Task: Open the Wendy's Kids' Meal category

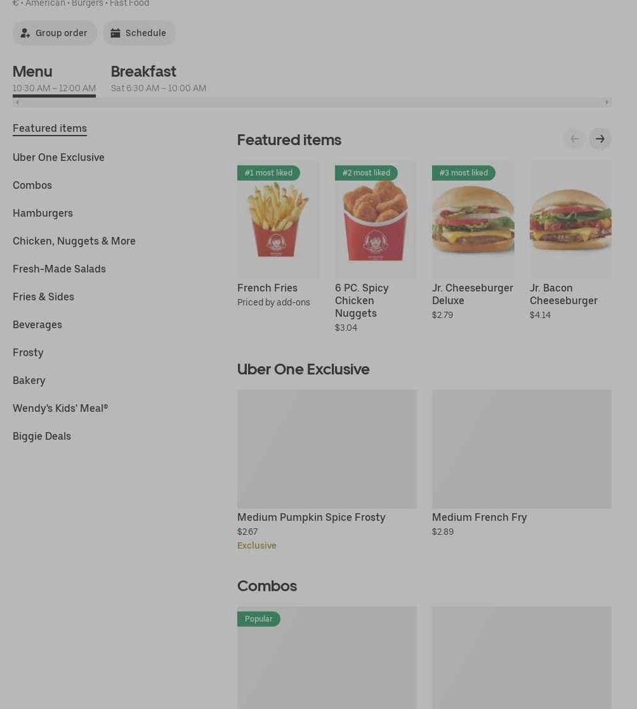Action: (60, 408)
